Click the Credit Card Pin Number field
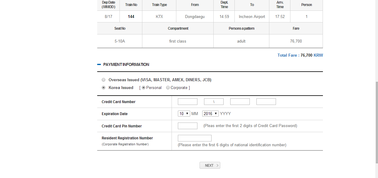The height and width of the screenshot is (178, 378). pos(187,126)
